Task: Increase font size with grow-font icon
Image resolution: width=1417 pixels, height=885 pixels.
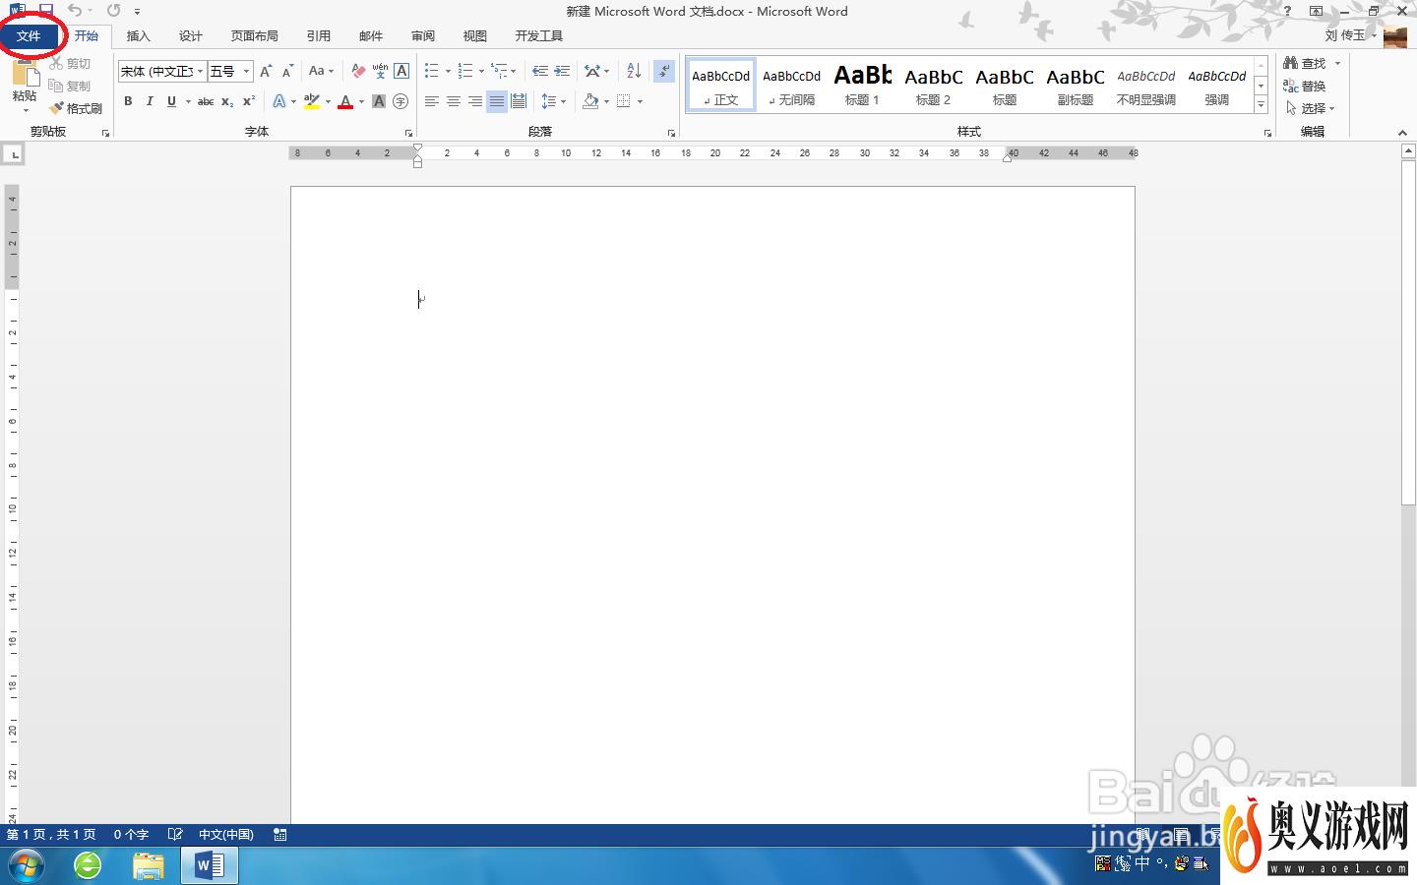Action: [x=266, y=71]
